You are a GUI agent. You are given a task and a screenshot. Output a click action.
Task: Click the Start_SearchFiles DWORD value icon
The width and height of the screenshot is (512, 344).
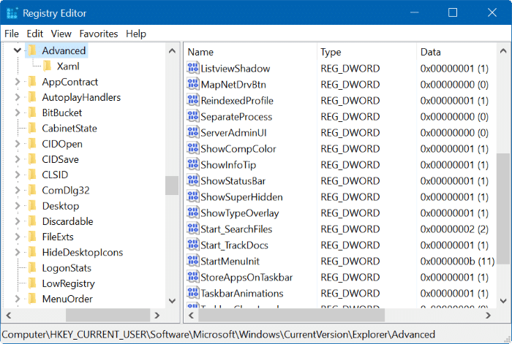pyautogui.click(x=193, y=229)
